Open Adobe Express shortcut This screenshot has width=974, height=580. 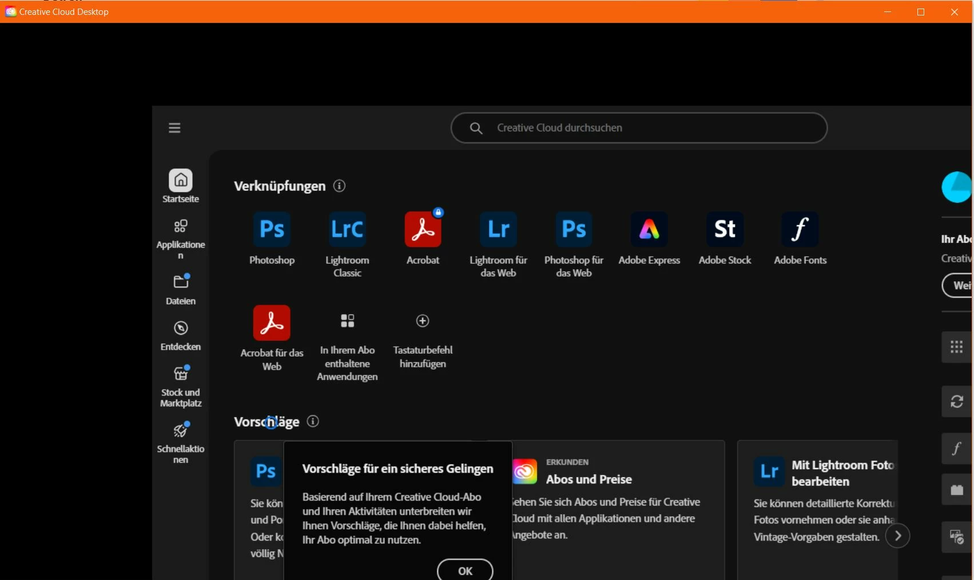[649, 238]
